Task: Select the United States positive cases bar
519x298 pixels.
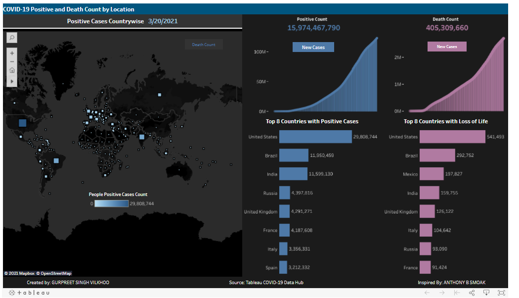Action: point(315,137)
